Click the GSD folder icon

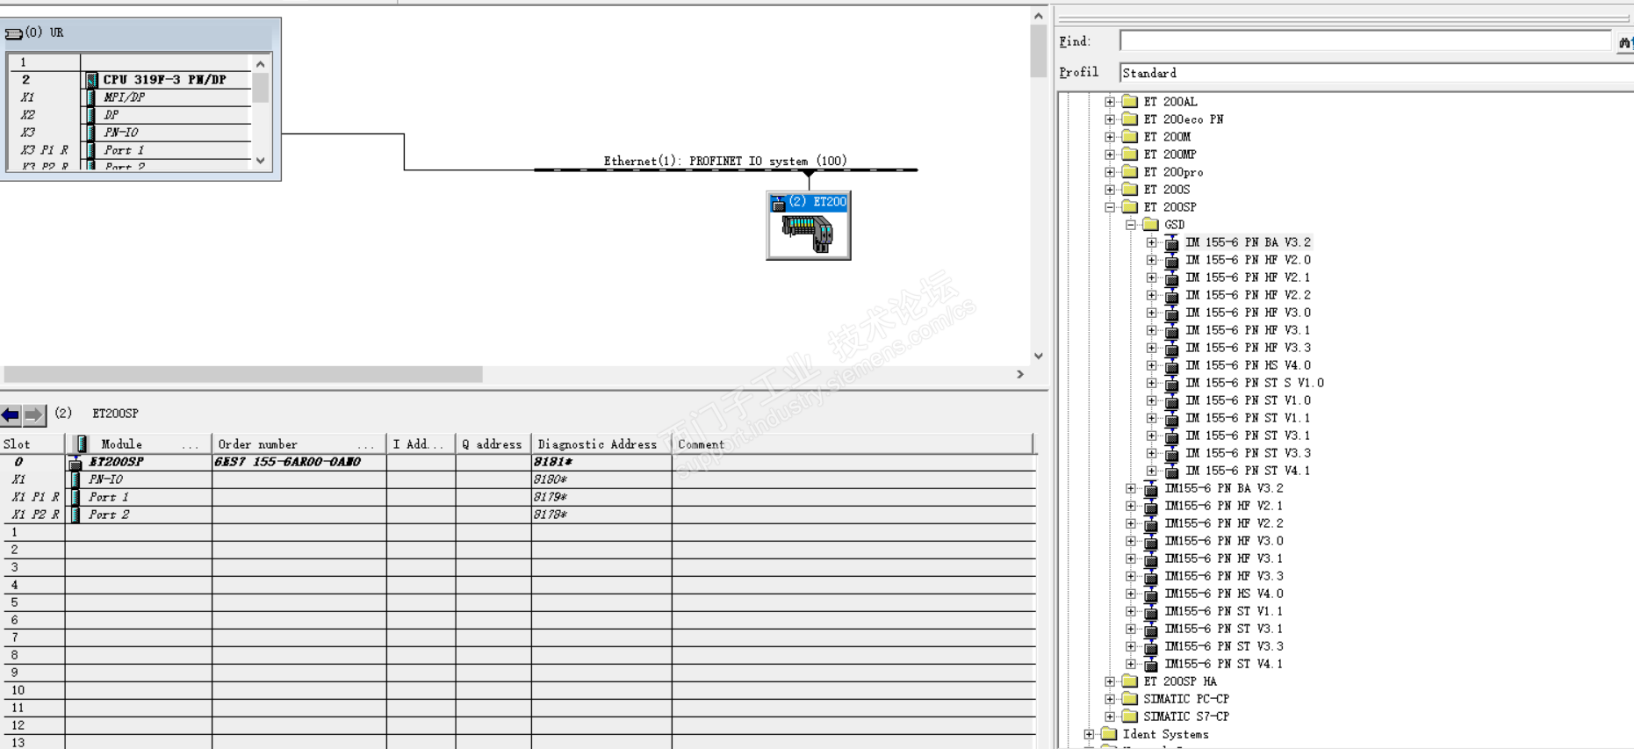(x=1151, y=225)
